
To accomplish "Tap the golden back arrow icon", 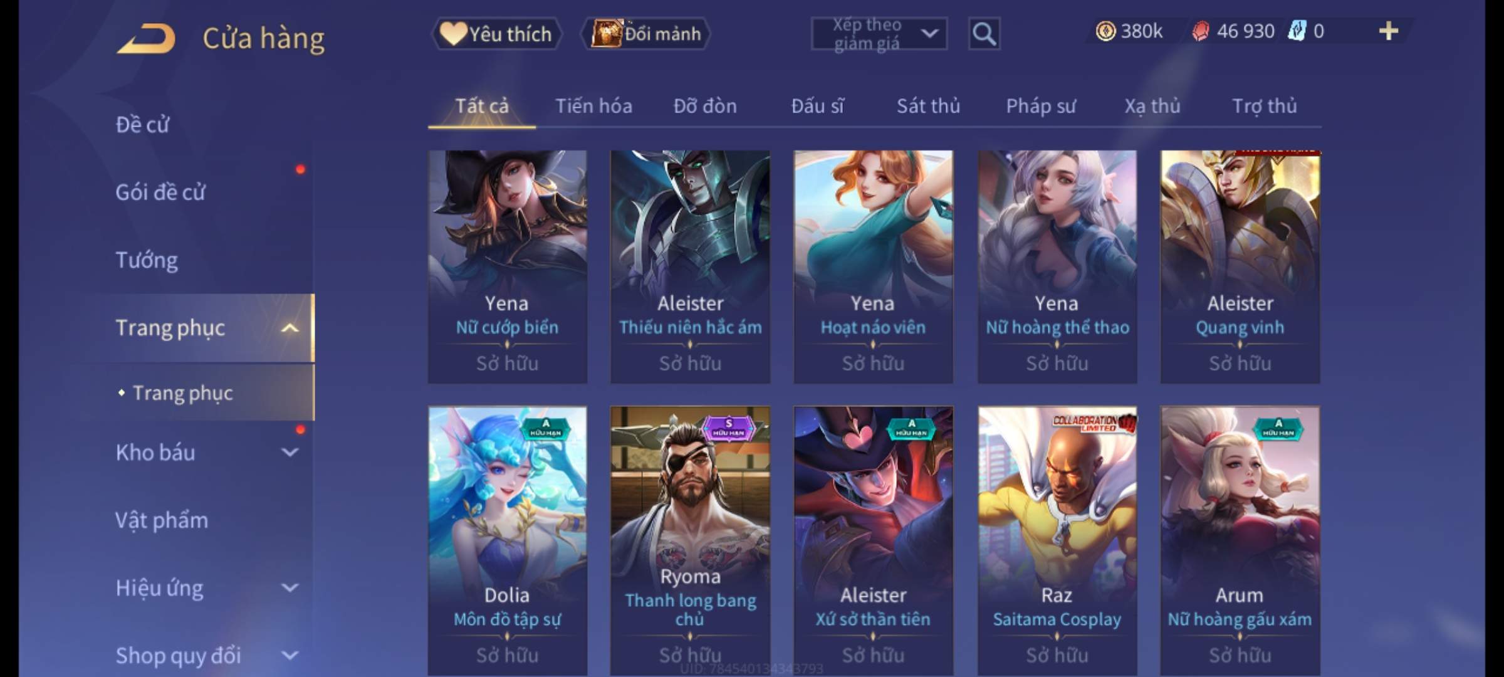I will [147, 39].
